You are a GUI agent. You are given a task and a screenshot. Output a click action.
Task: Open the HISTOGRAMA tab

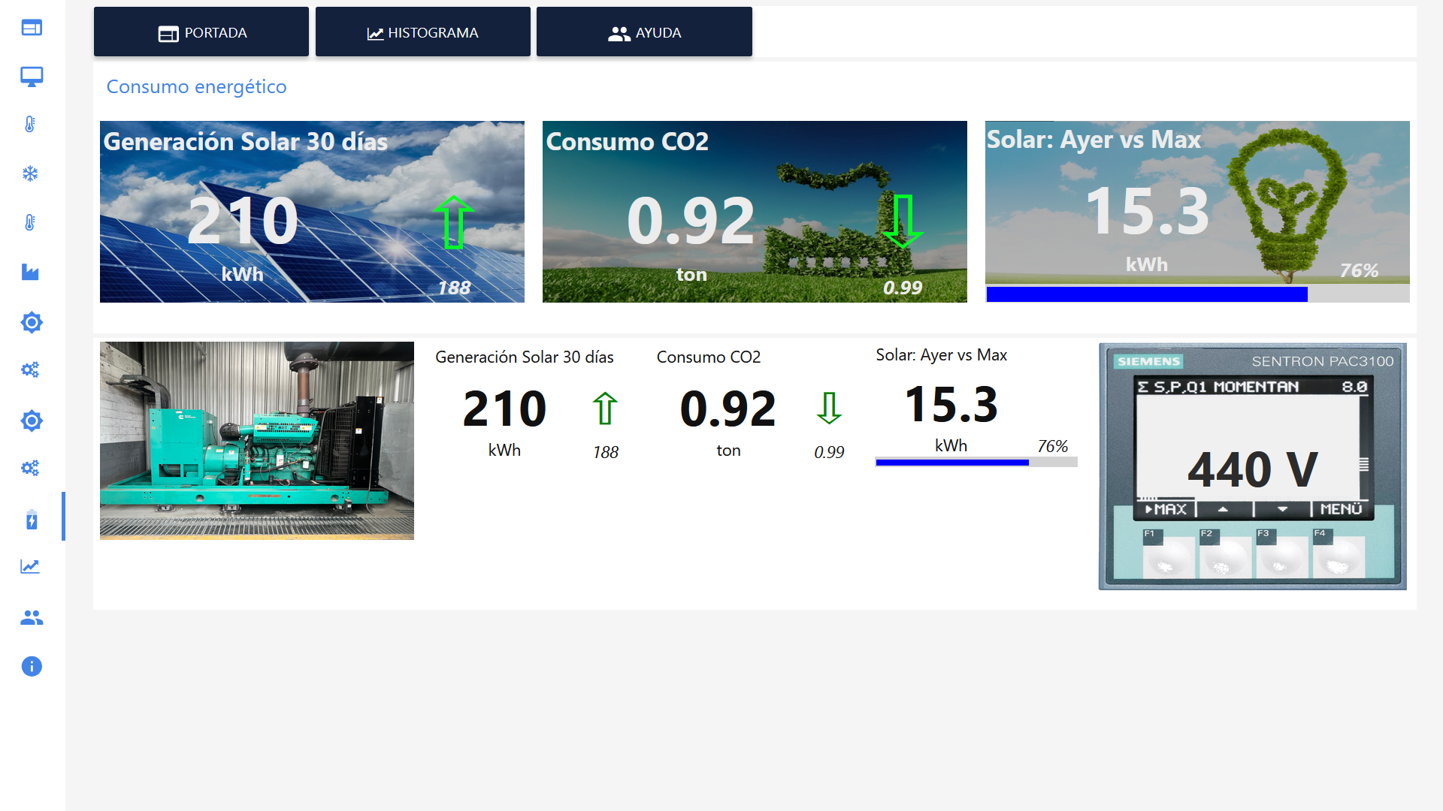(422, 32)
